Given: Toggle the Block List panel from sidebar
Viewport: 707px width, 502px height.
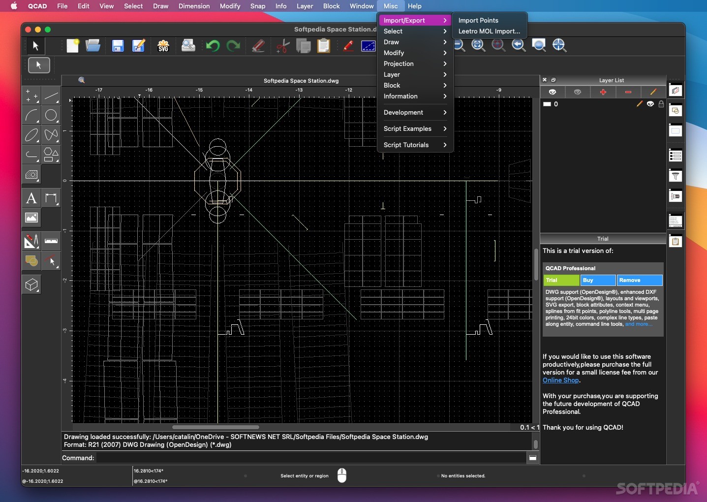Looking at the screenshot, I should [676, 111].
